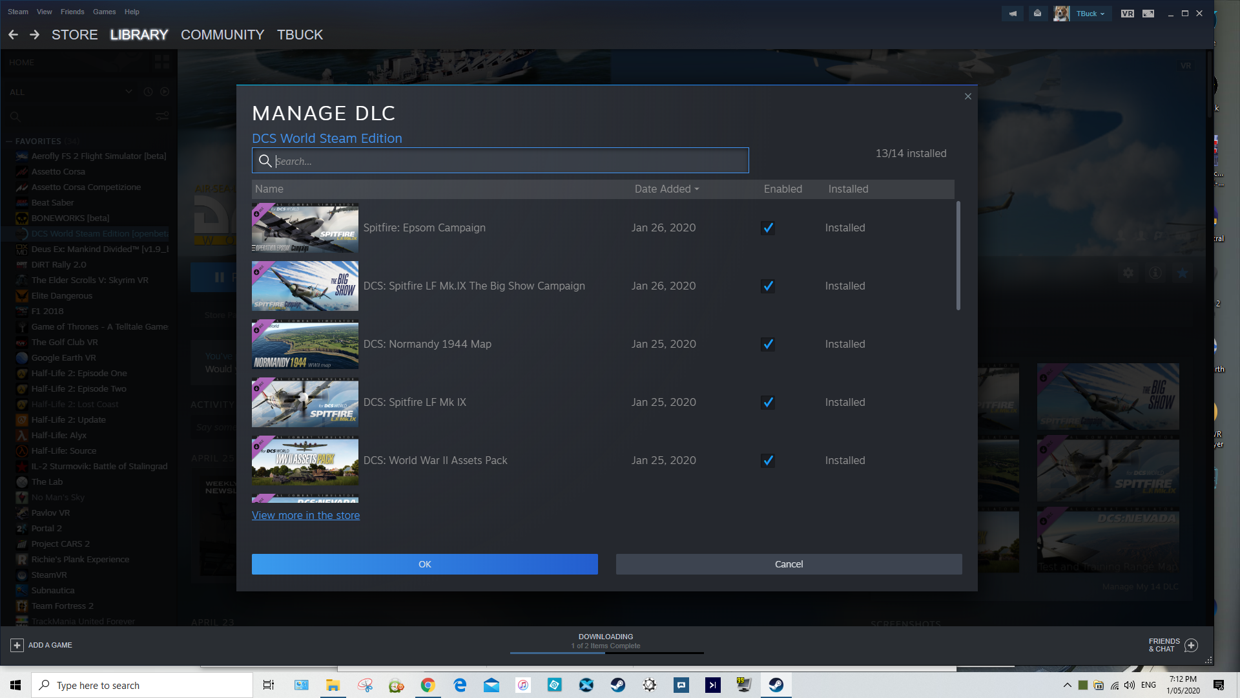
Task: Open View menu
Action: pyautogui.click(x=45, y=12)
